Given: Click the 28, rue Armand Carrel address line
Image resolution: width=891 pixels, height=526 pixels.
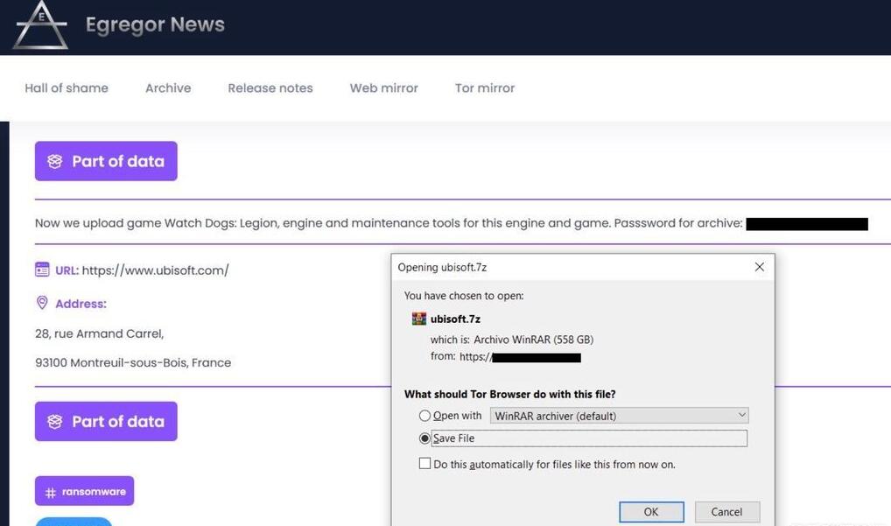Looking at the screenshot, I should point(100,333).
